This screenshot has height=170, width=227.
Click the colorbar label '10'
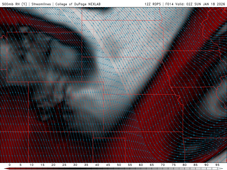31,165
